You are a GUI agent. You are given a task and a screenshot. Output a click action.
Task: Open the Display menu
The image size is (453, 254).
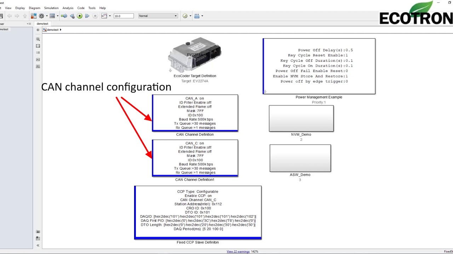pyautogui.click(x=20, y=8)
